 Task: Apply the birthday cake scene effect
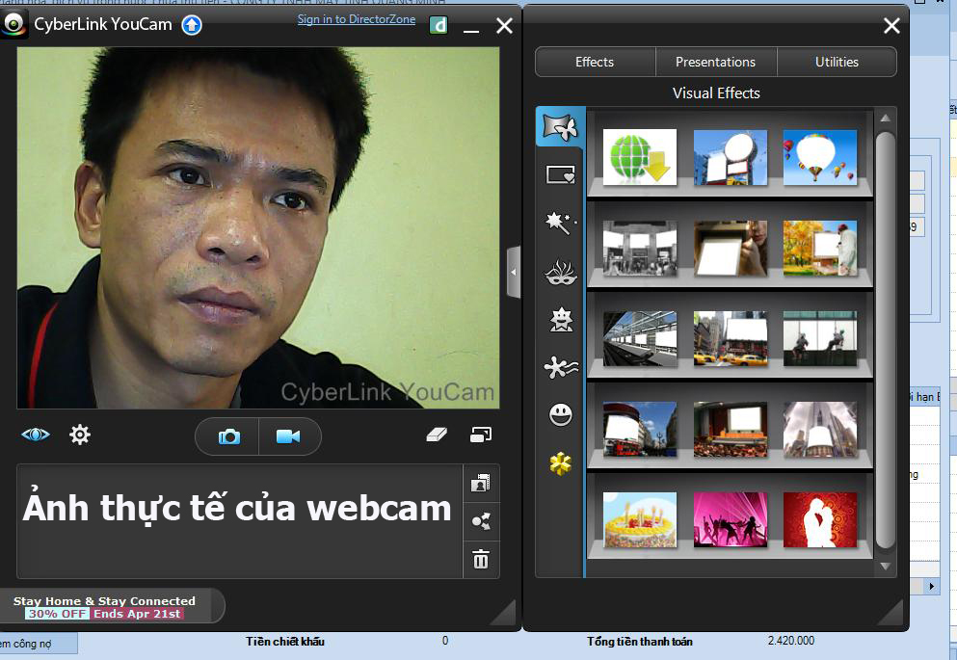(x=640, y=519)
